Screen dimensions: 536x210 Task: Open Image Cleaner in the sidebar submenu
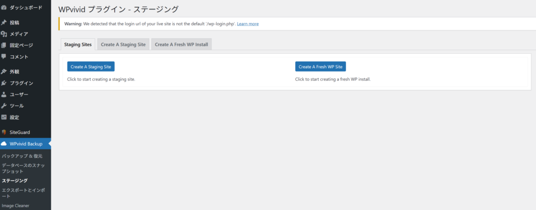click(x=17, y=206)
